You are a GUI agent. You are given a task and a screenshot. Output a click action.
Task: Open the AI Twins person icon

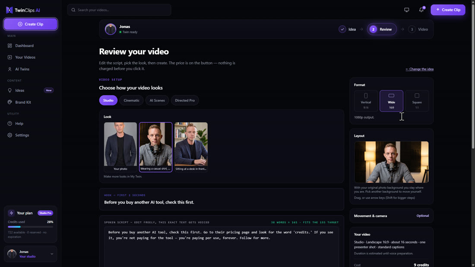pyautogui.click(x=9, y=69)
